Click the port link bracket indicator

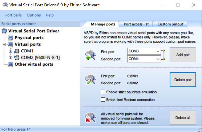[x=163, y=55]
